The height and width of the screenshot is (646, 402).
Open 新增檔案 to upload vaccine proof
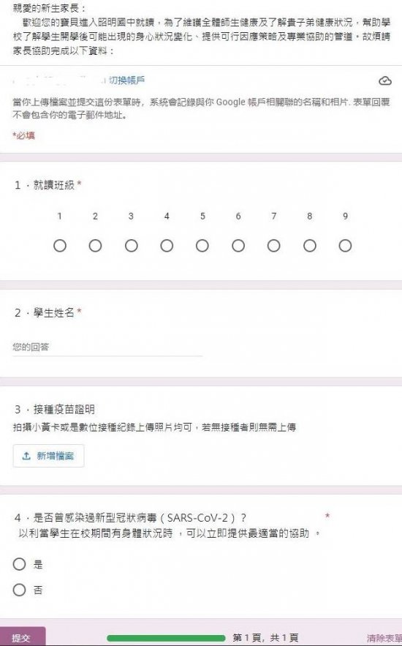pos(48,456)
